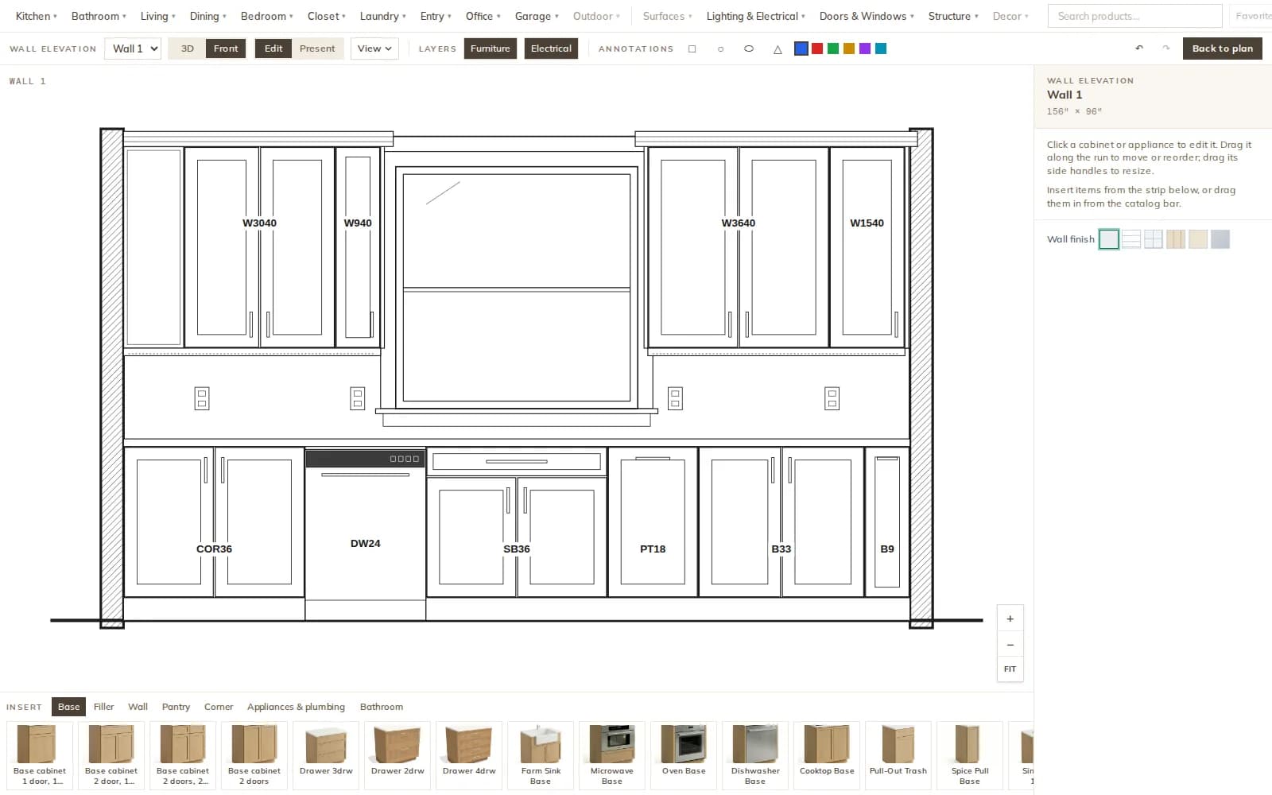
Task: Select the triangle annotation tool
Action: (778, 48)
